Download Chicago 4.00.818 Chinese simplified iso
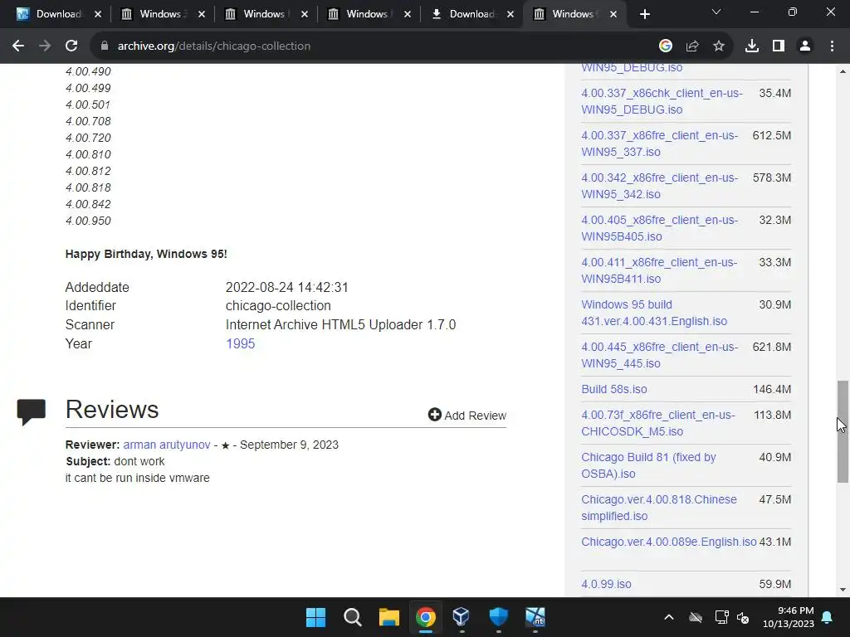The width and height of the screenshot is (850, 637). click(x=659, y=508)
